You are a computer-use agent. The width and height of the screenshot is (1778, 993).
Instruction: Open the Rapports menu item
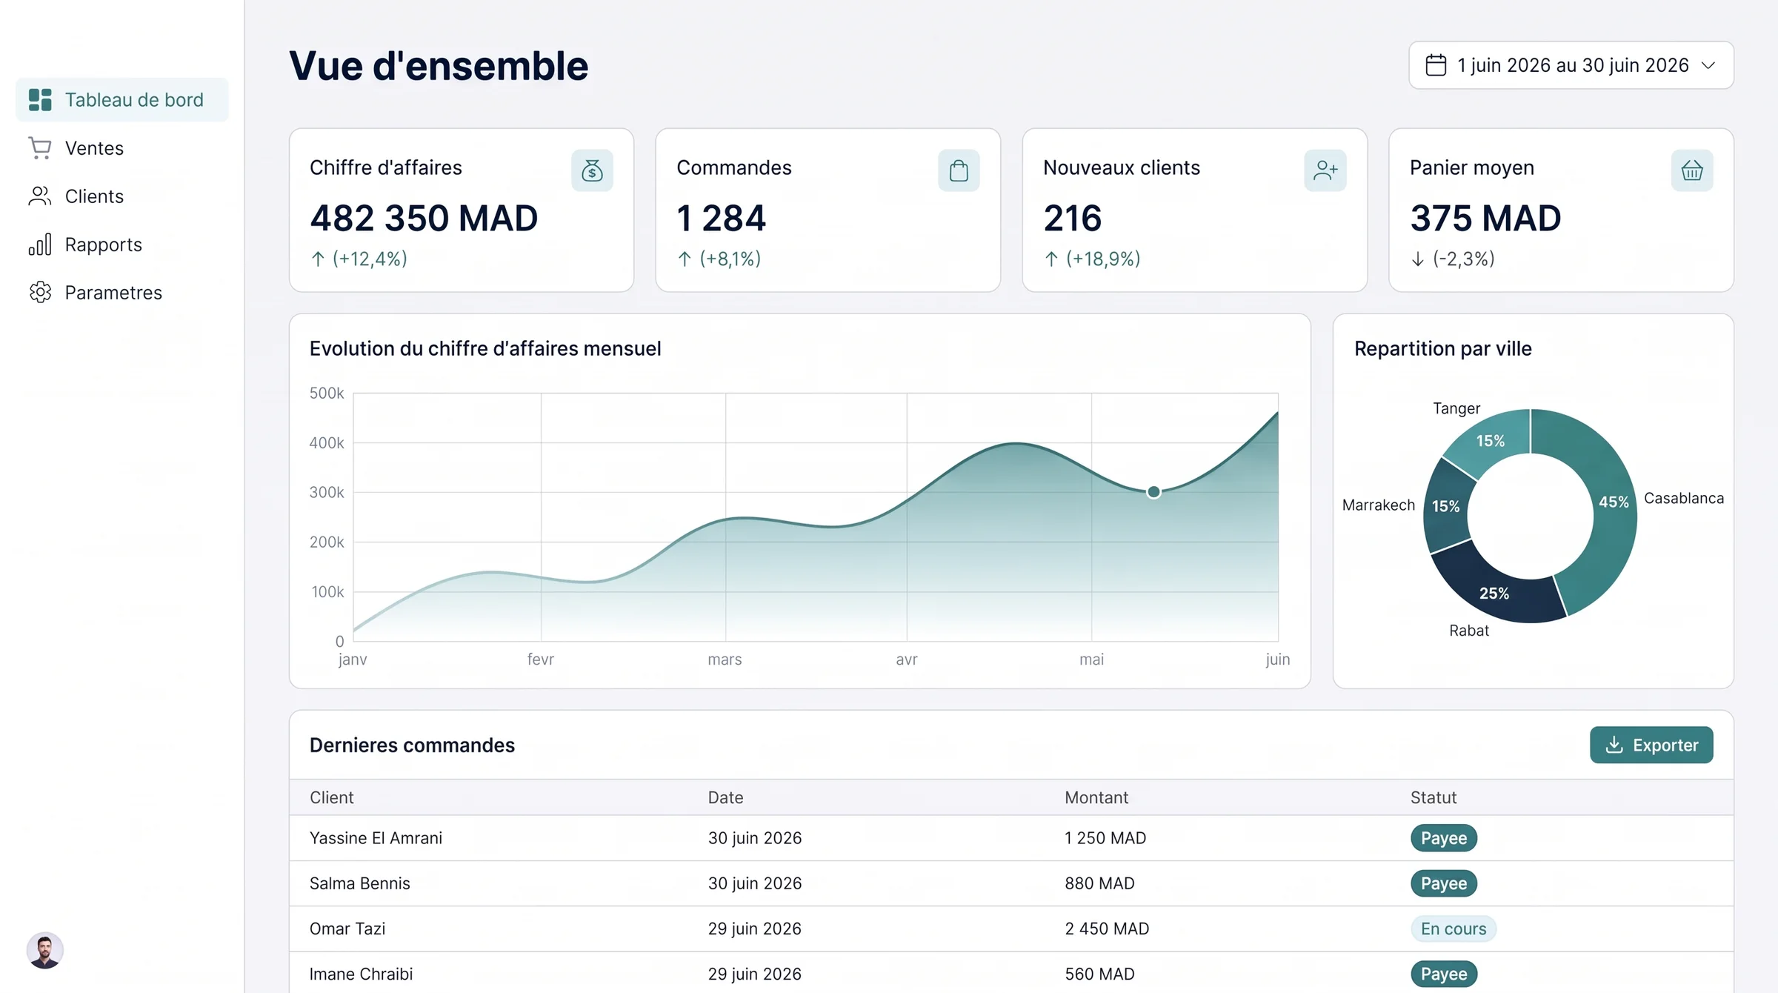[x=122, y=245]
